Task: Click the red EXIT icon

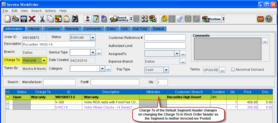Action: coord(260,19)
